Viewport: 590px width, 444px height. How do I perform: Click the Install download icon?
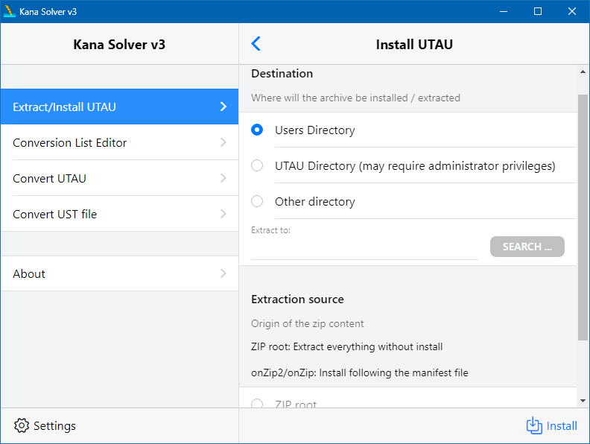point(534,425)
